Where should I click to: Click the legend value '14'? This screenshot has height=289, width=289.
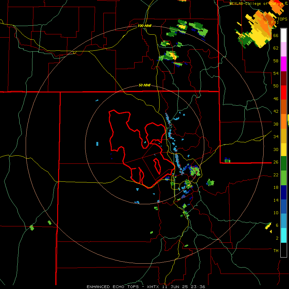tap(276, 200)
